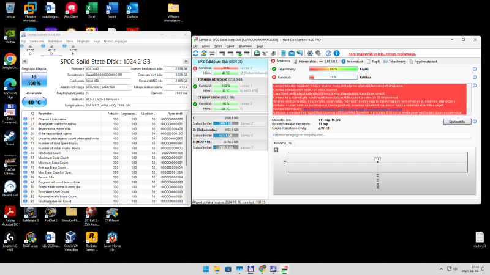The height and width of the screenshot is (275, 490).
Task: Open Oracle VM VirtualBox desktop icon
Action: point(71,241)
